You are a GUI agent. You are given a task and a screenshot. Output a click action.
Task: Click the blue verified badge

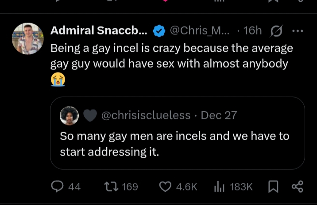159,31
